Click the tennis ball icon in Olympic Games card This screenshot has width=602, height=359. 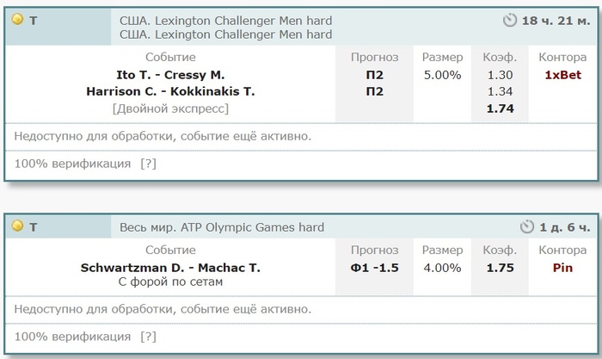tap(17, 226)
